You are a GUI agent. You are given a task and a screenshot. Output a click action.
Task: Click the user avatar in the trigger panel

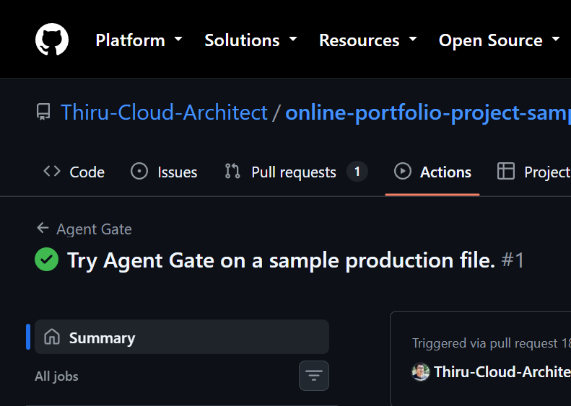point(421,372)
